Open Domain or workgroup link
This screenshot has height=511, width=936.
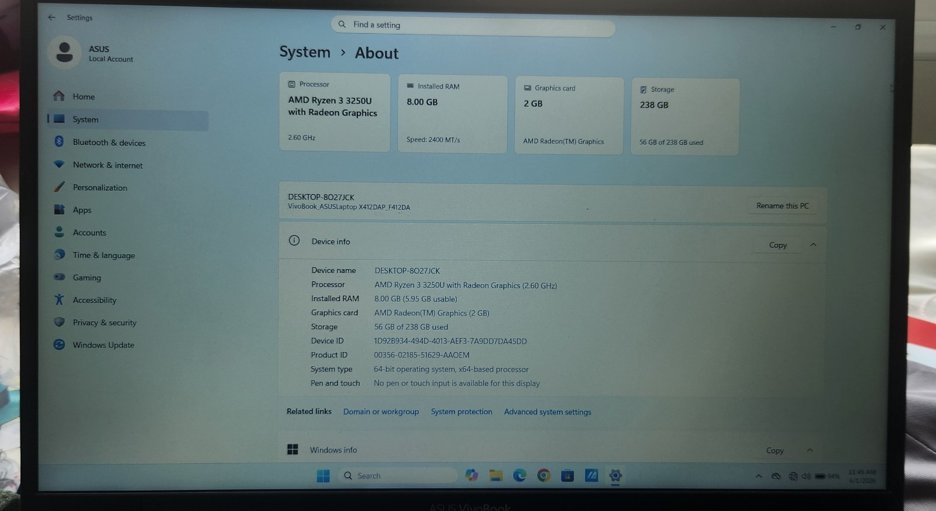[x=381, y=412]
